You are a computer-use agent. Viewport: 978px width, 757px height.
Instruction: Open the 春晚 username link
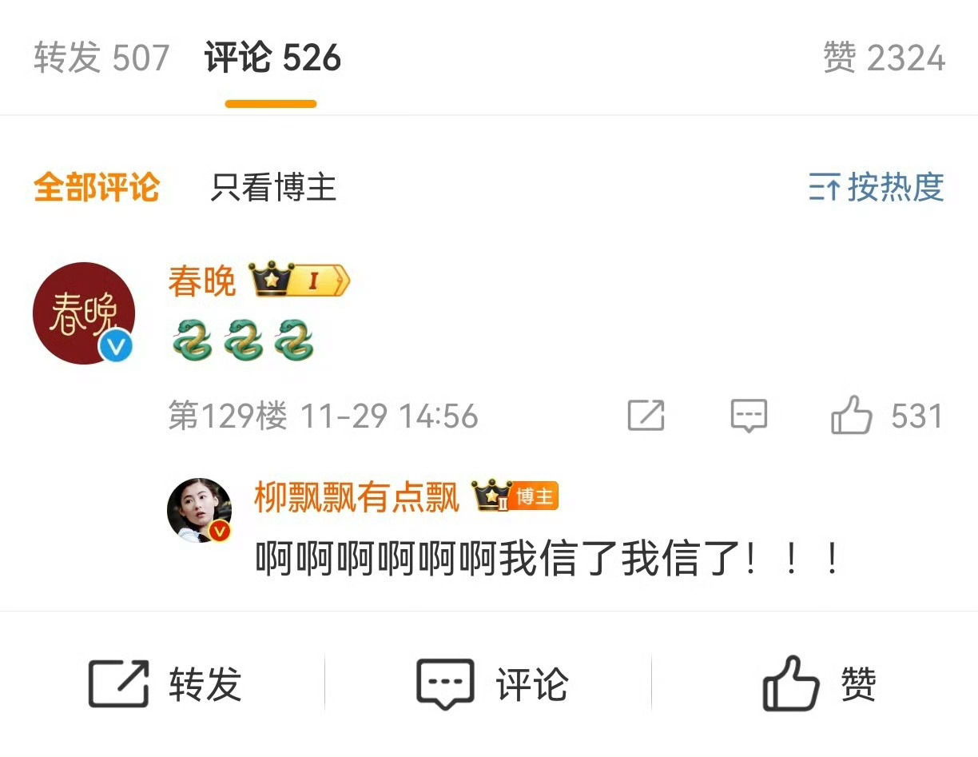201,281
